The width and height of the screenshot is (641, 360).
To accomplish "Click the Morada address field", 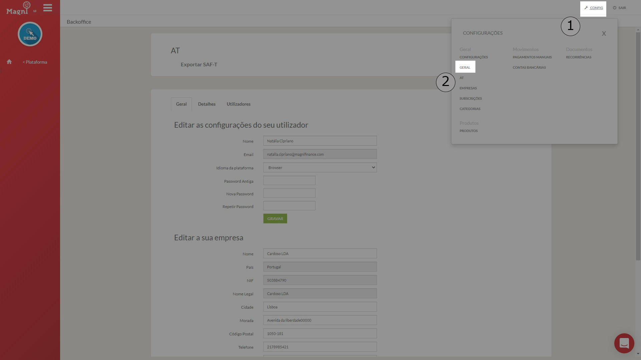I will pyautogui.click(x=320, y=320).
